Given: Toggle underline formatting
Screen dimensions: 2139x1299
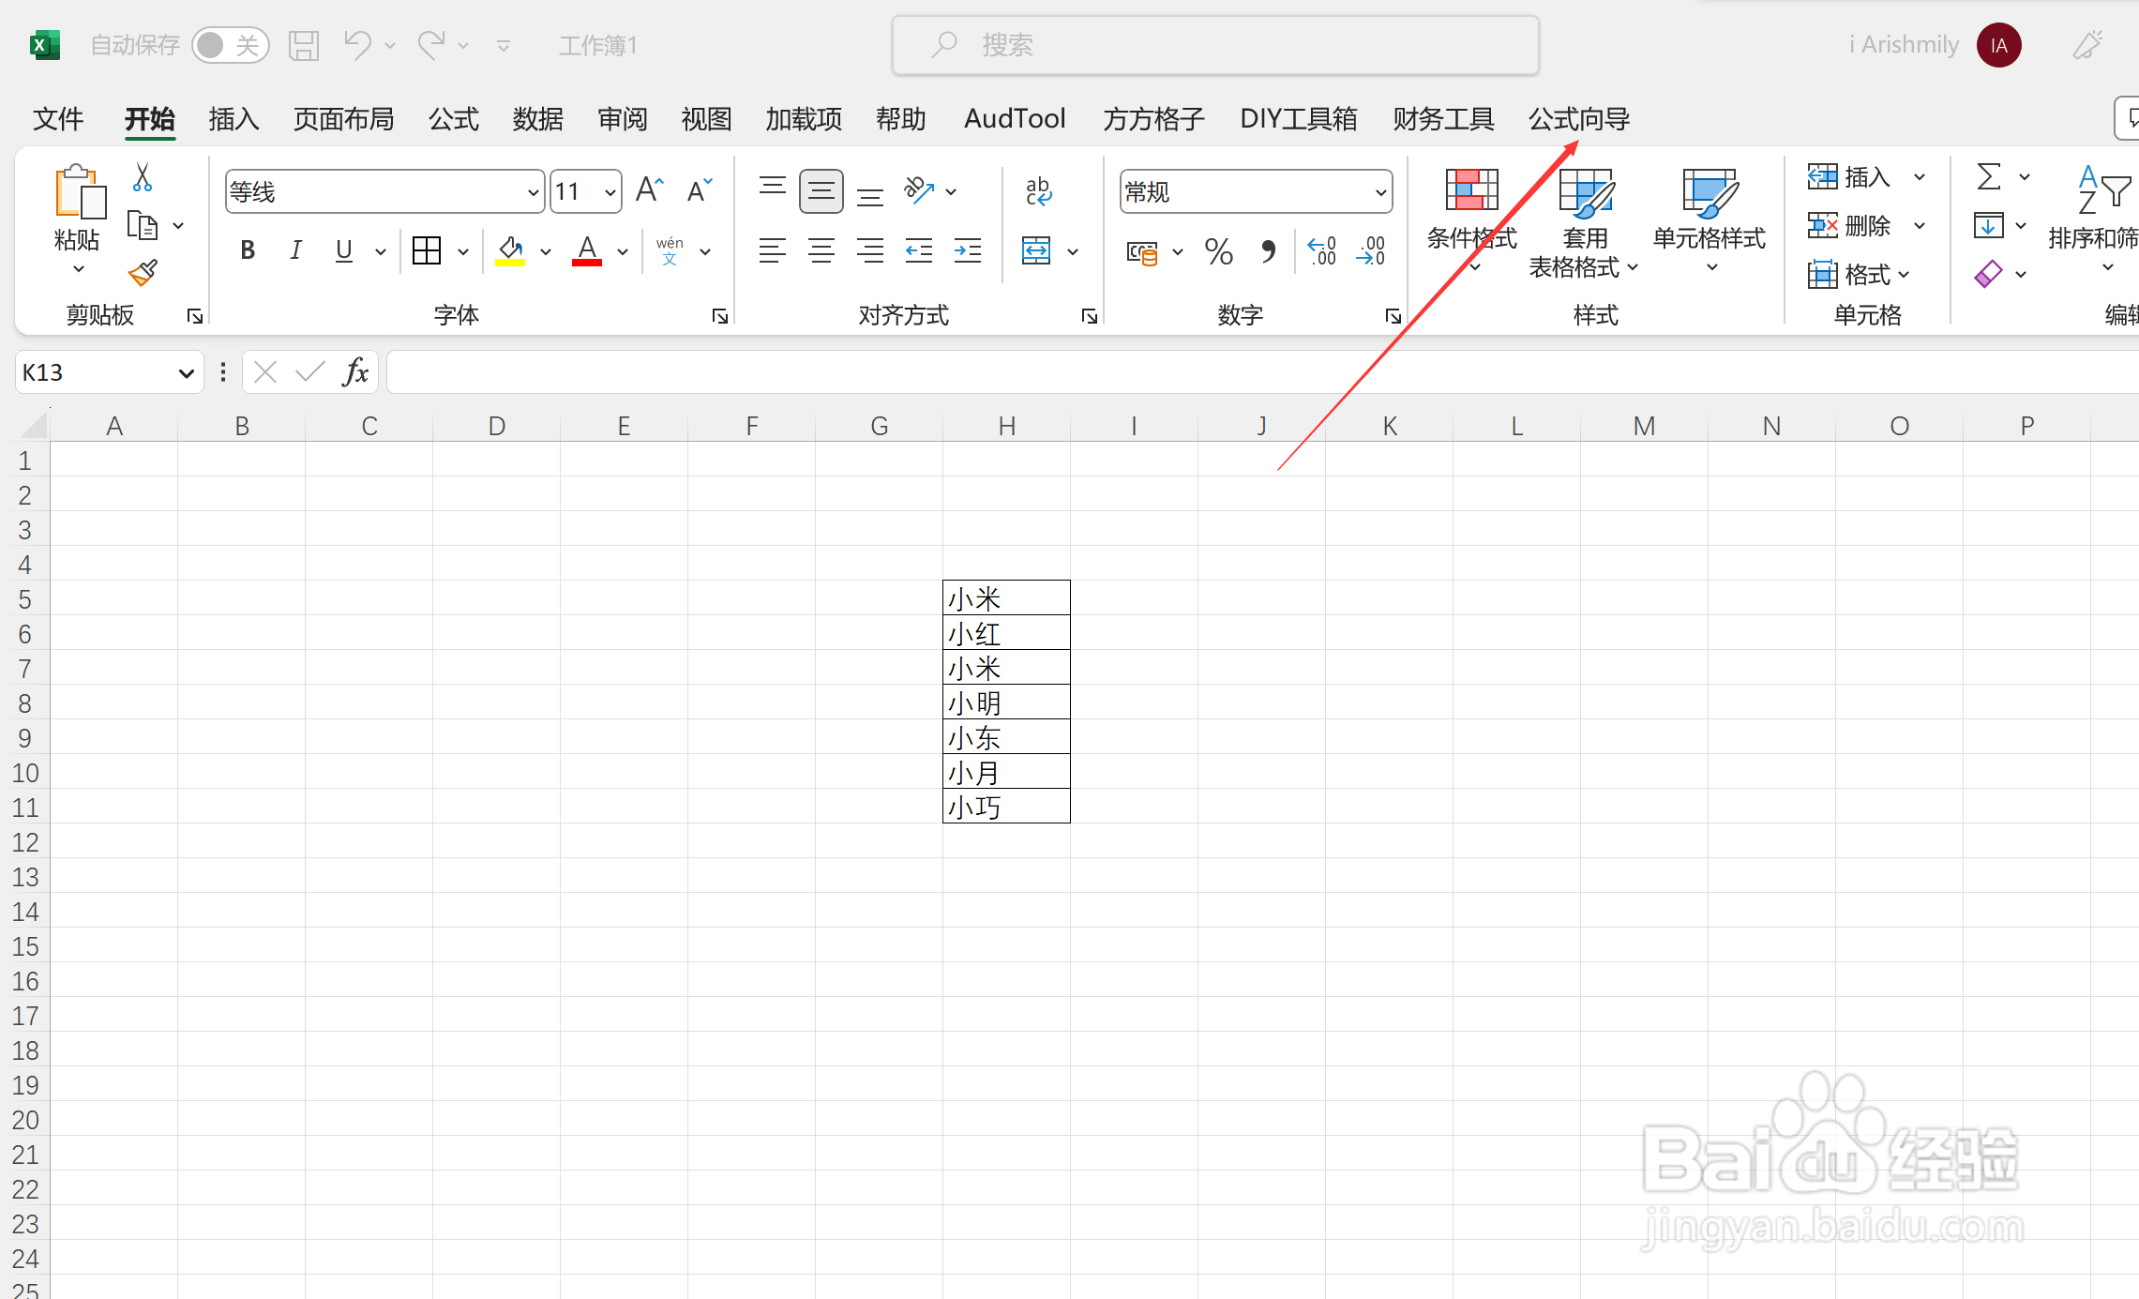Looking at the screenshot, I should [344, 250].
